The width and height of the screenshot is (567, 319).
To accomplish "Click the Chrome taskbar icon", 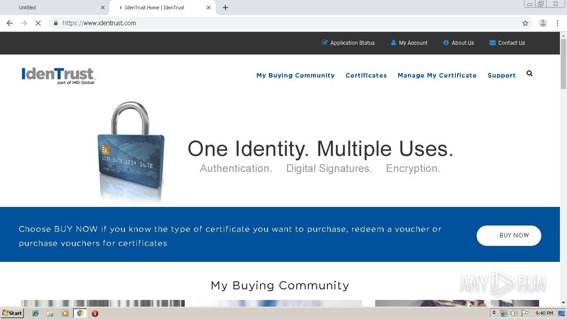I will (x=80, y=313).
